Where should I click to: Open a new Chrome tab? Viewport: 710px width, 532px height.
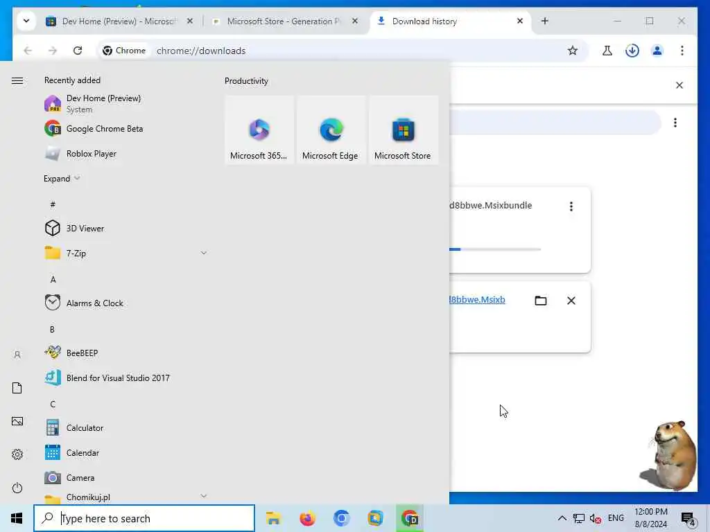click(x=545, y=21)
